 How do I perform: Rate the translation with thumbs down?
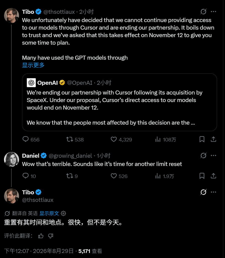[x=51, y=236]
